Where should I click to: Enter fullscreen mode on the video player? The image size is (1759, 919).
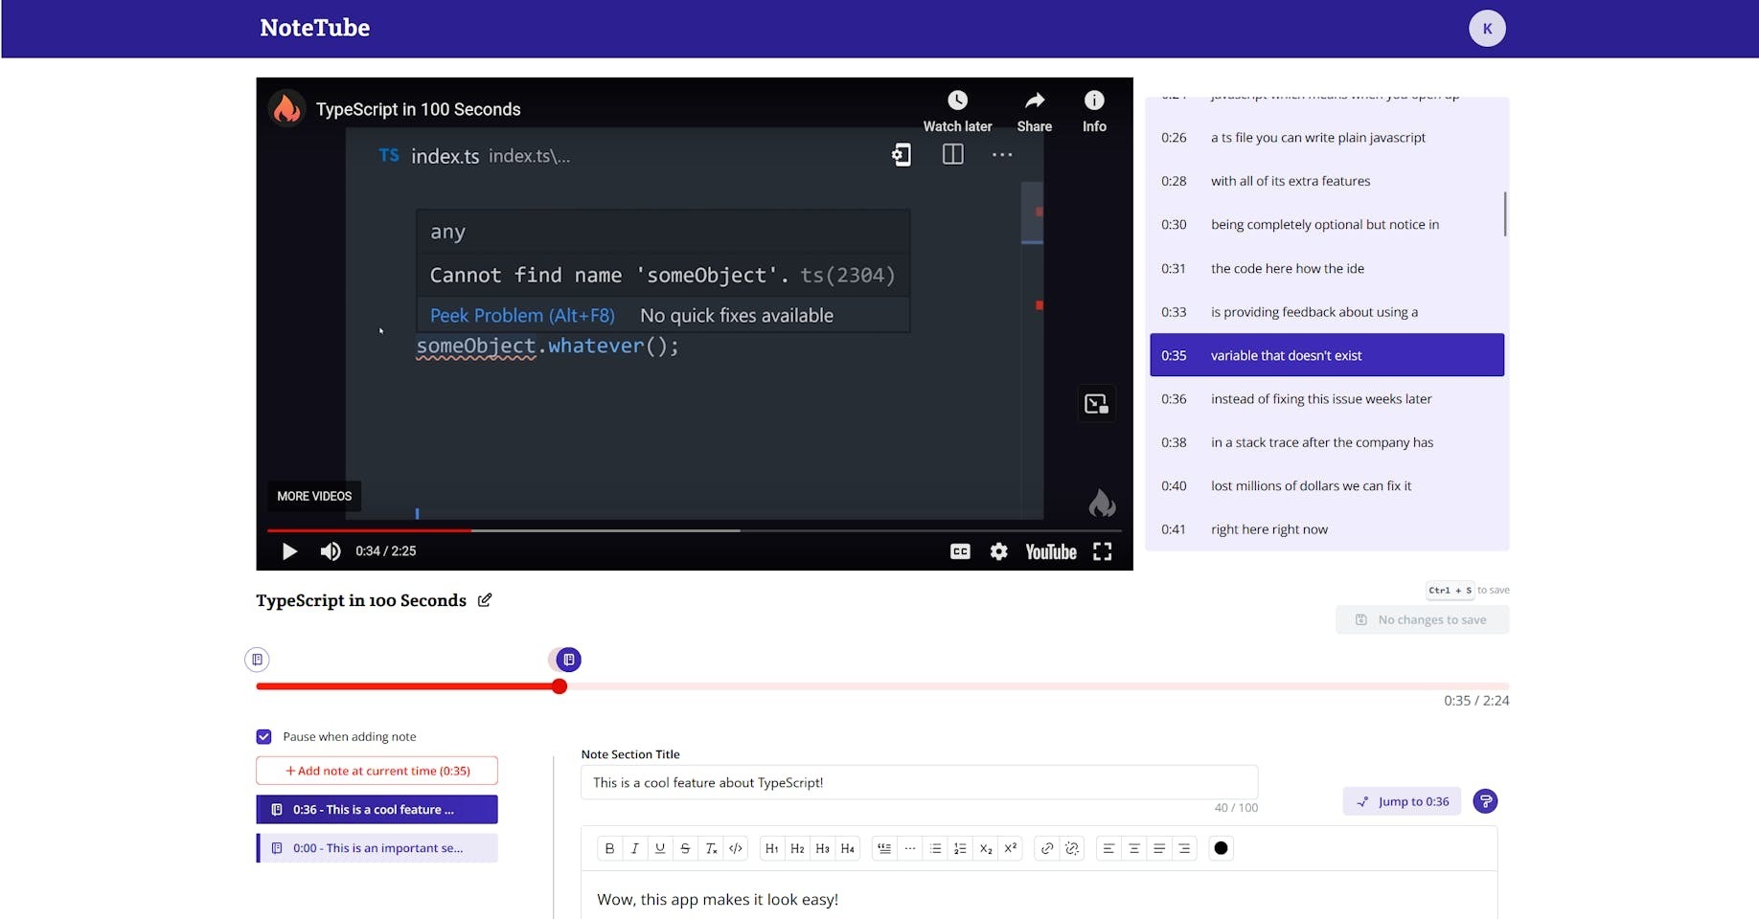1102,551
